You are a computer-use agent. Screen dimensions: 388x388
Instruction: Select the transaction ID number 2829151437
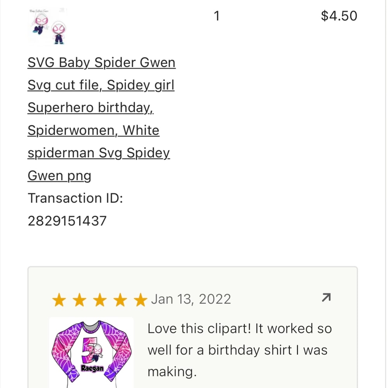point(67,221)
